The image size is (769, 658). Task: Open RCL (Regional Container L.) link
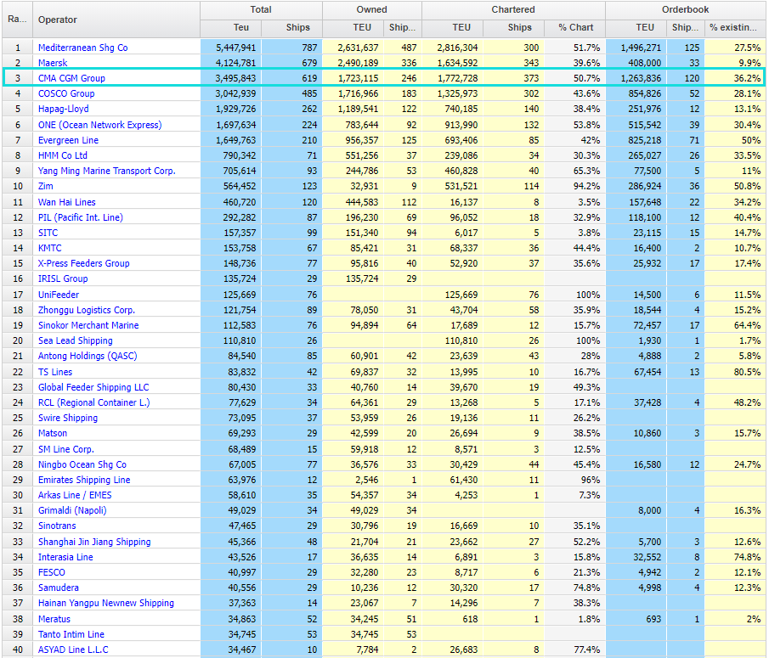(93, 402)
